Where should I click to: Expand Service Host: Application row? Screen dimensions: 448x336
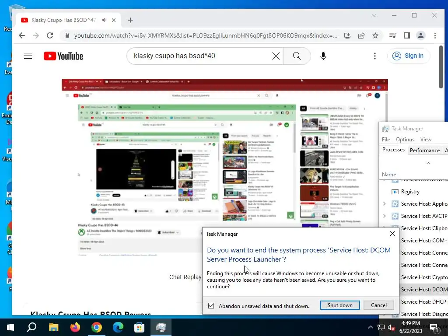pos(384,204)
